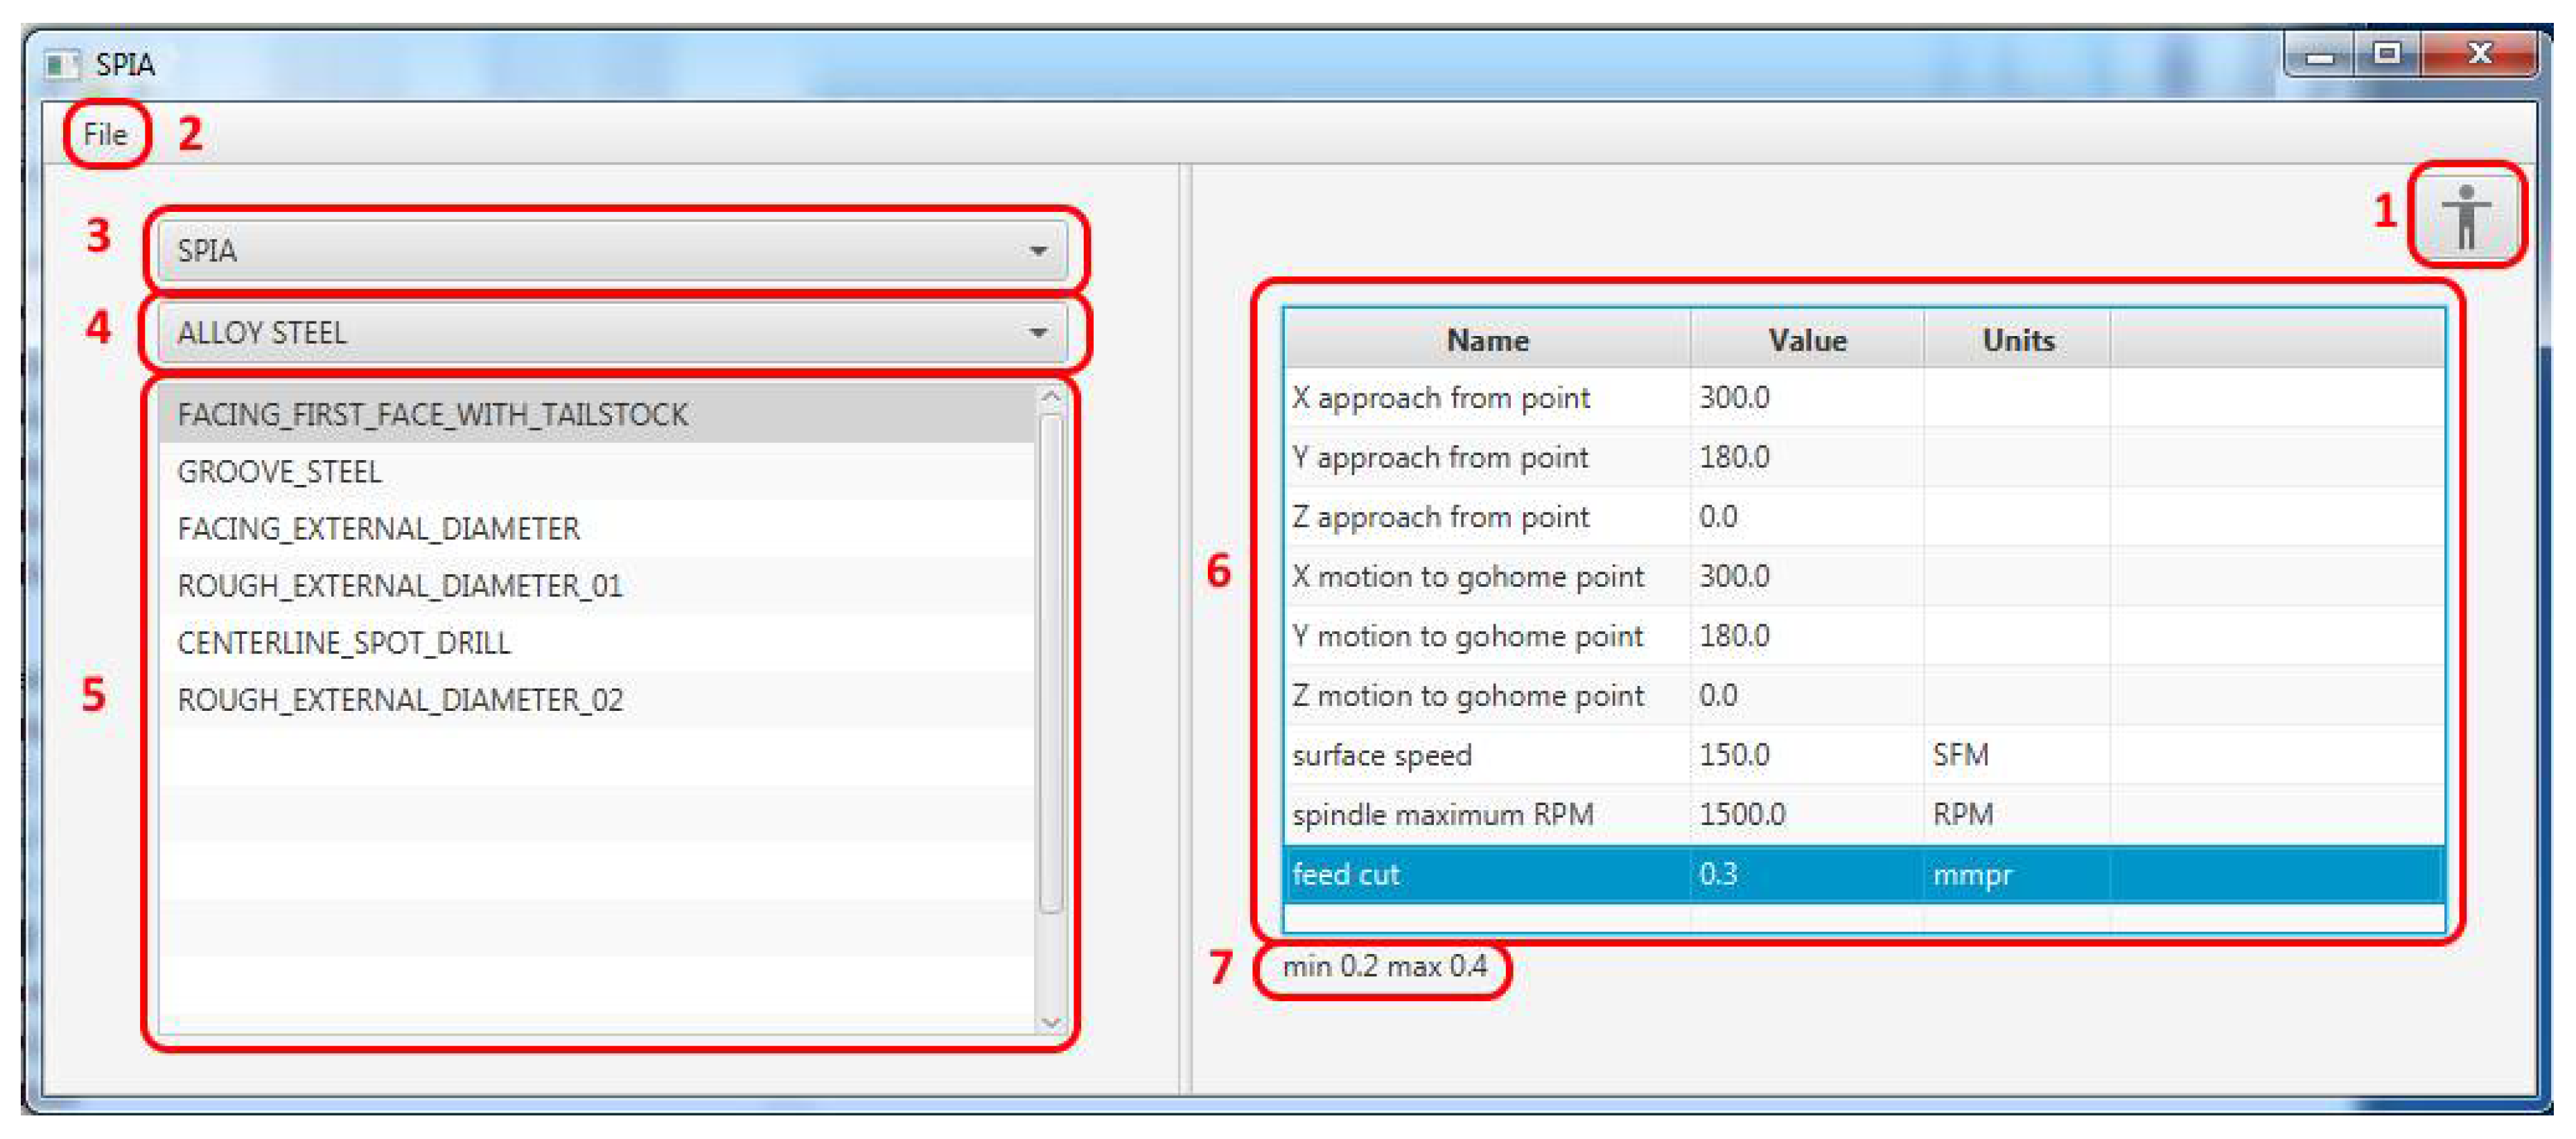Select the surface speed table row
This screenshot has width=2576, height=1139.
click(1382, 755)
